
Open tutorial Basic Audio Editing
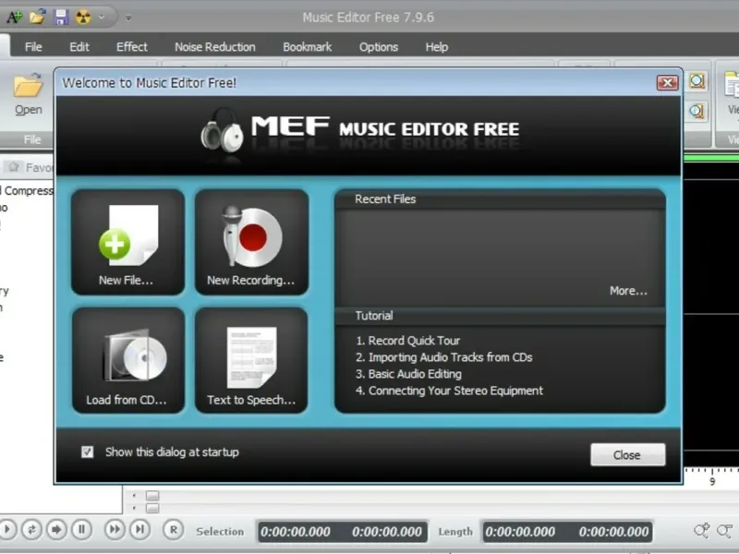pos(408,374)
